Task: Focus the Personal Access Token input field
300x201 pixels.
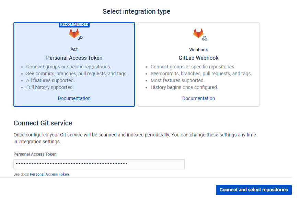Action: (x=99, y=164)
